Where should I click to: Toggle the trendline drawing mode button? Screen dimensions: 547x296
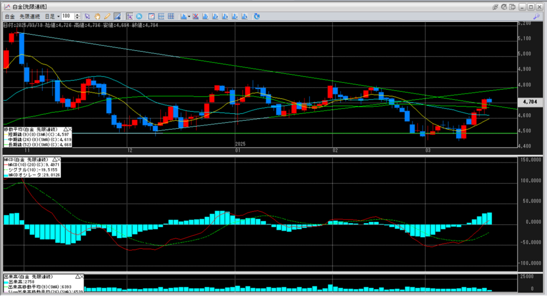pyautogui.click(x=116, y=17)
